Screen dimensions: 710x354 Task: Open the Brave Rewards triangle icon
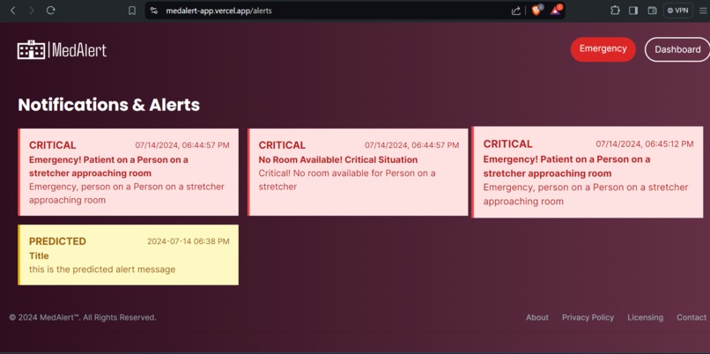556,10
